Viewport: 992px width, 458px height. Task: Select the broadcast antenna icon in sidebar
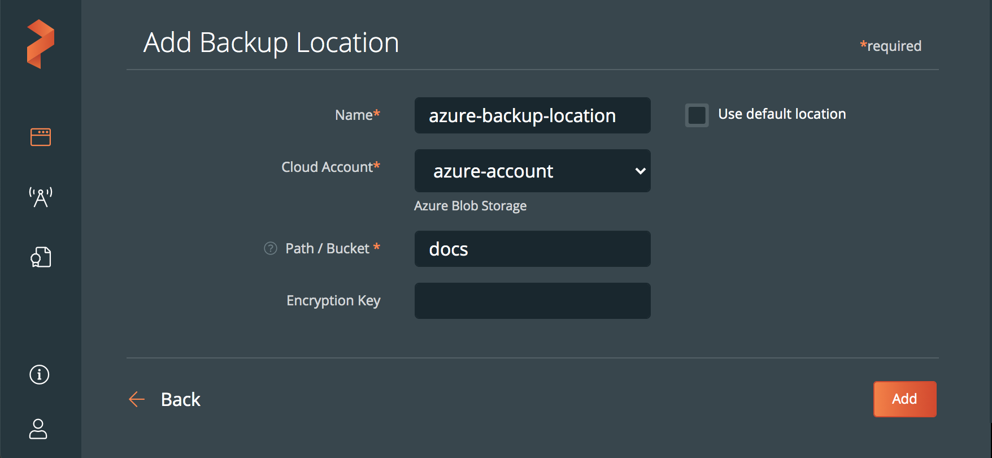(x=40, y=197)
